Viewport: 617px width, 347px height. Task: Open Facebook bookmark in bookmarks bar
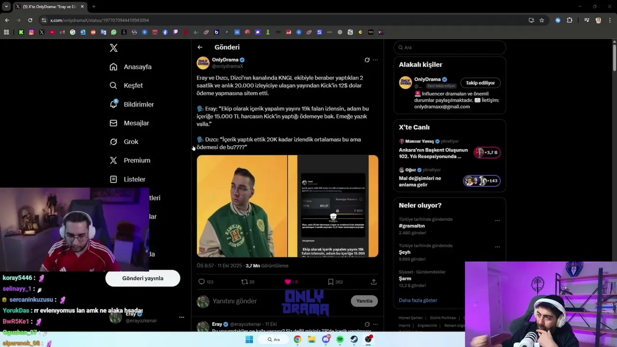(165, 32)
